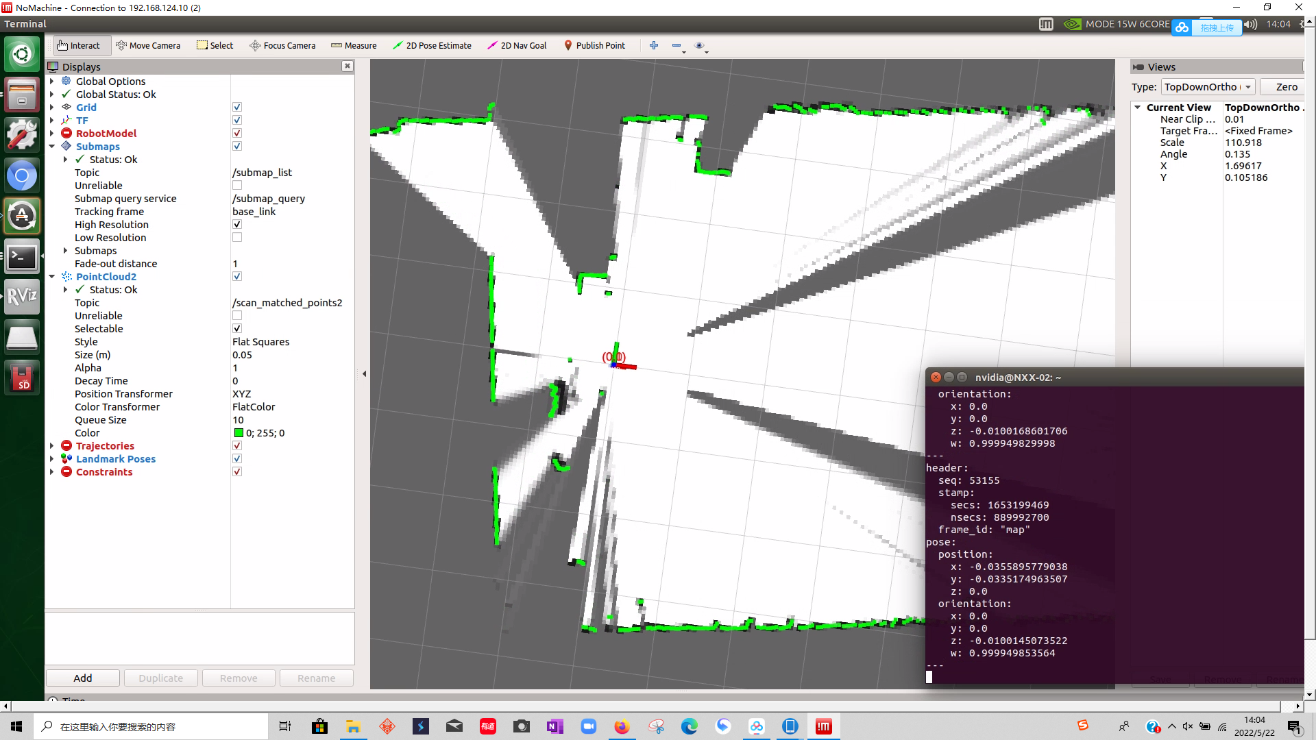Open the view Type dropdown showing TopDownOrtho
Screen dimensions: 1316x740
point(1208,87)
